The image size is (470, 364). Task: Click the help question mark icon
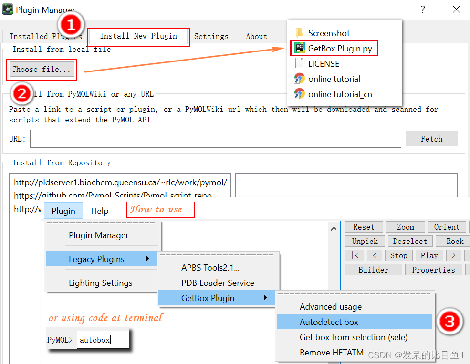click(423, 10)
